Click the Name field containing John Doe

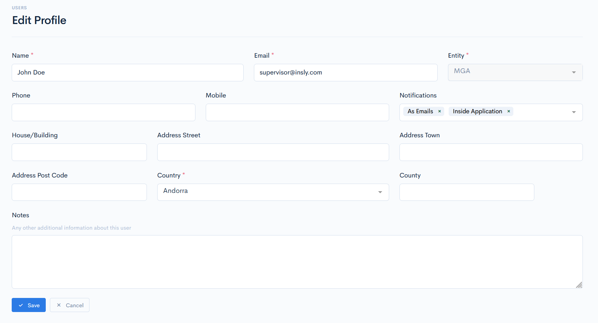[127, 72]
